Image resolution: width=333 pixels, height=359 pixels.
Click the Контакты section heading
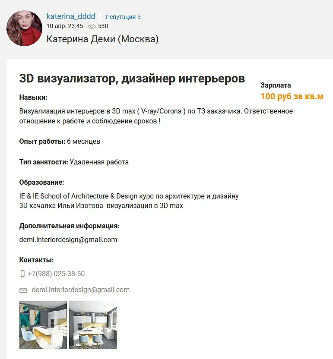click(36, 260)
